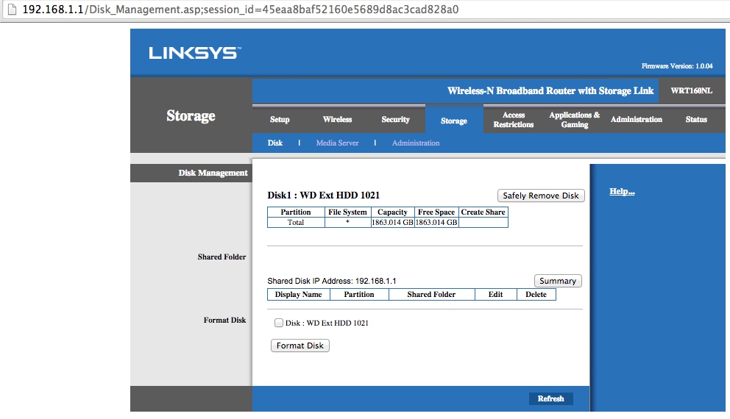Click Wireless-N Broadband Router with Storage Link title
This screenshot has width=730, height=419.
tap(550, 90)
